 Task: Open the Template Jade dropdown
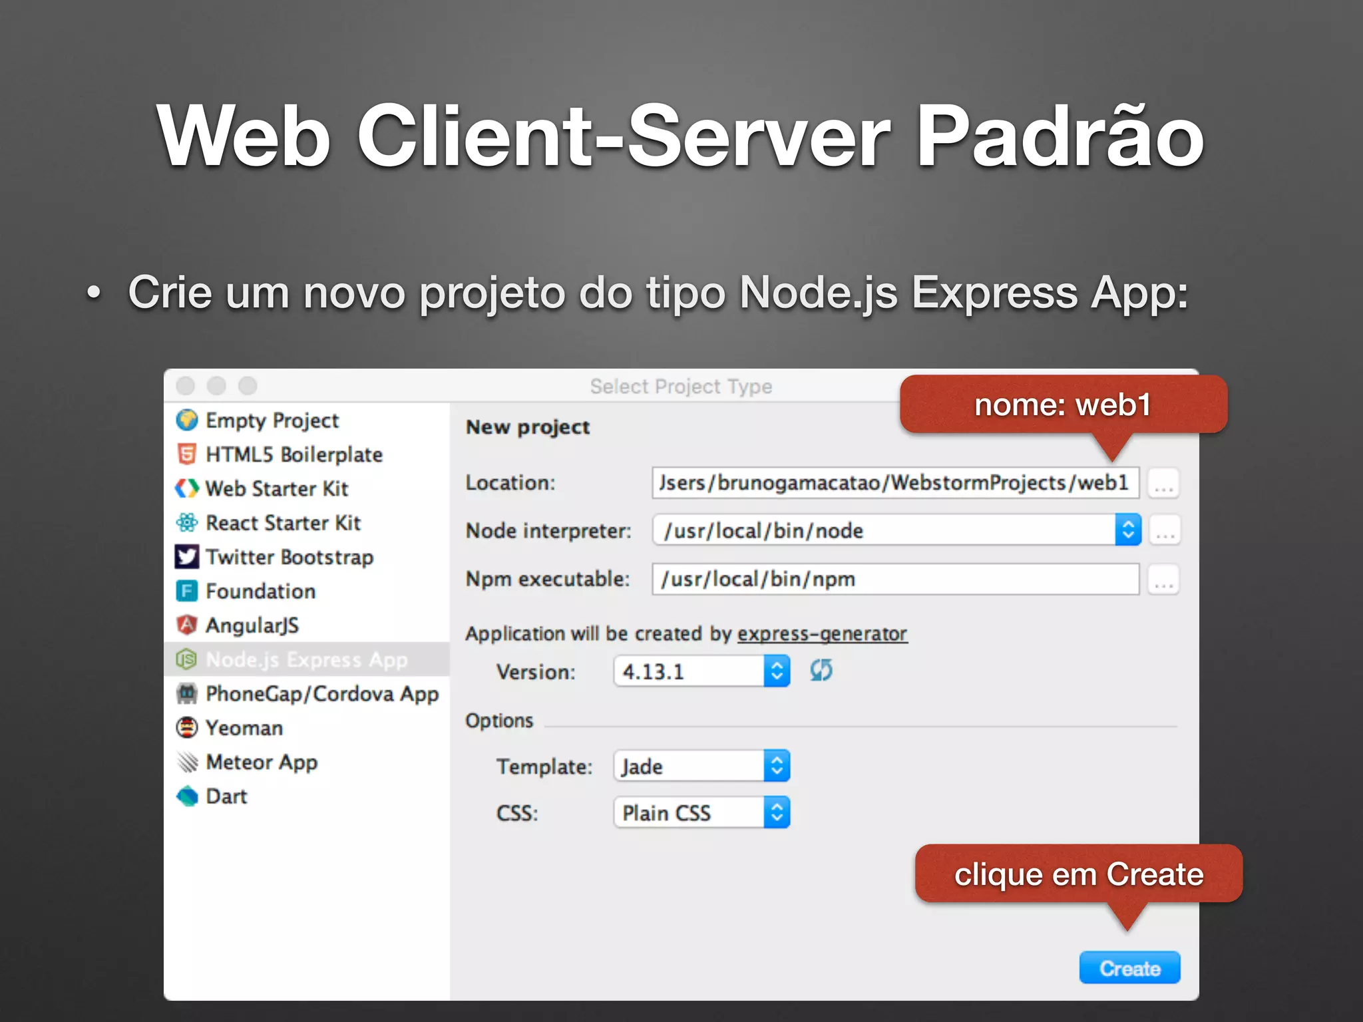tap(701, 766)
